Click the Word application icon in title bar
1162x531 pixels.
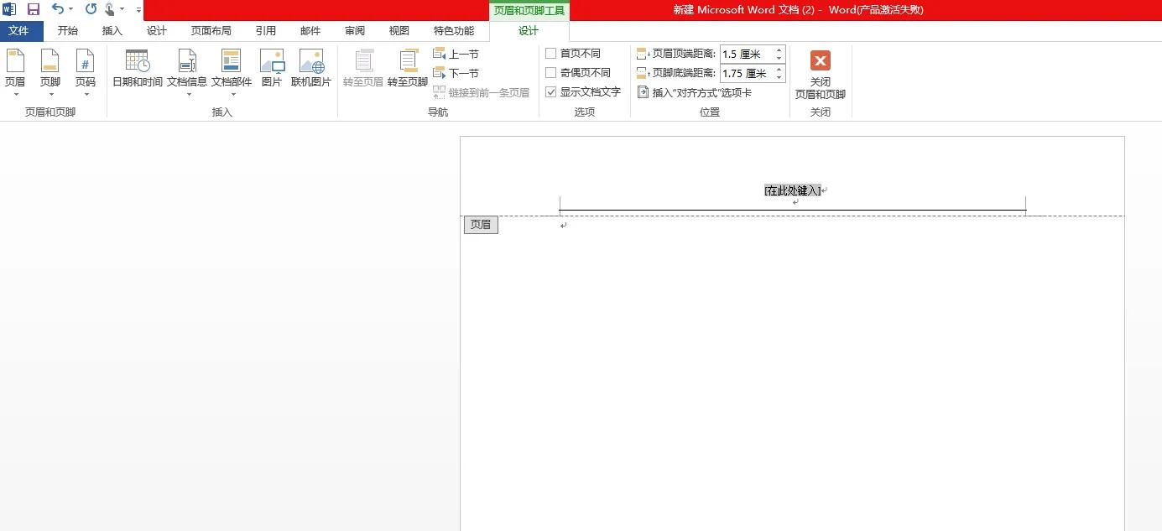[x=9, y=9]
